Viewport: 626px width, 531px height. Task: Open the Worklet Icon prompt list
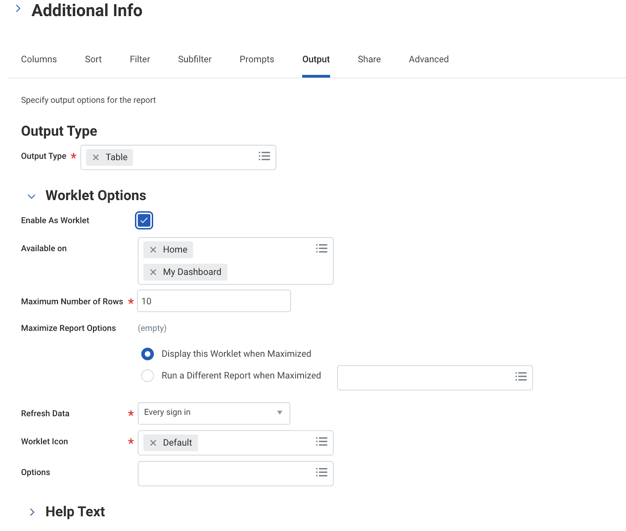point(322,442)
